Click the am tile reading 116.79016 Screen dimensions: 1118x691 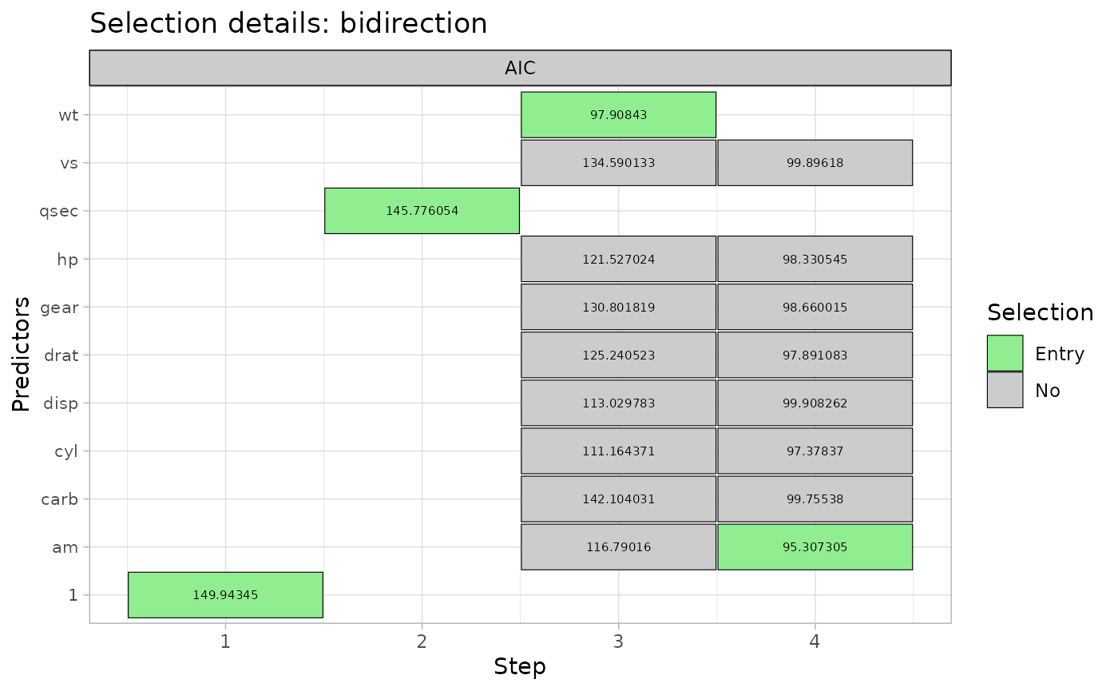(x=618, y=547)
